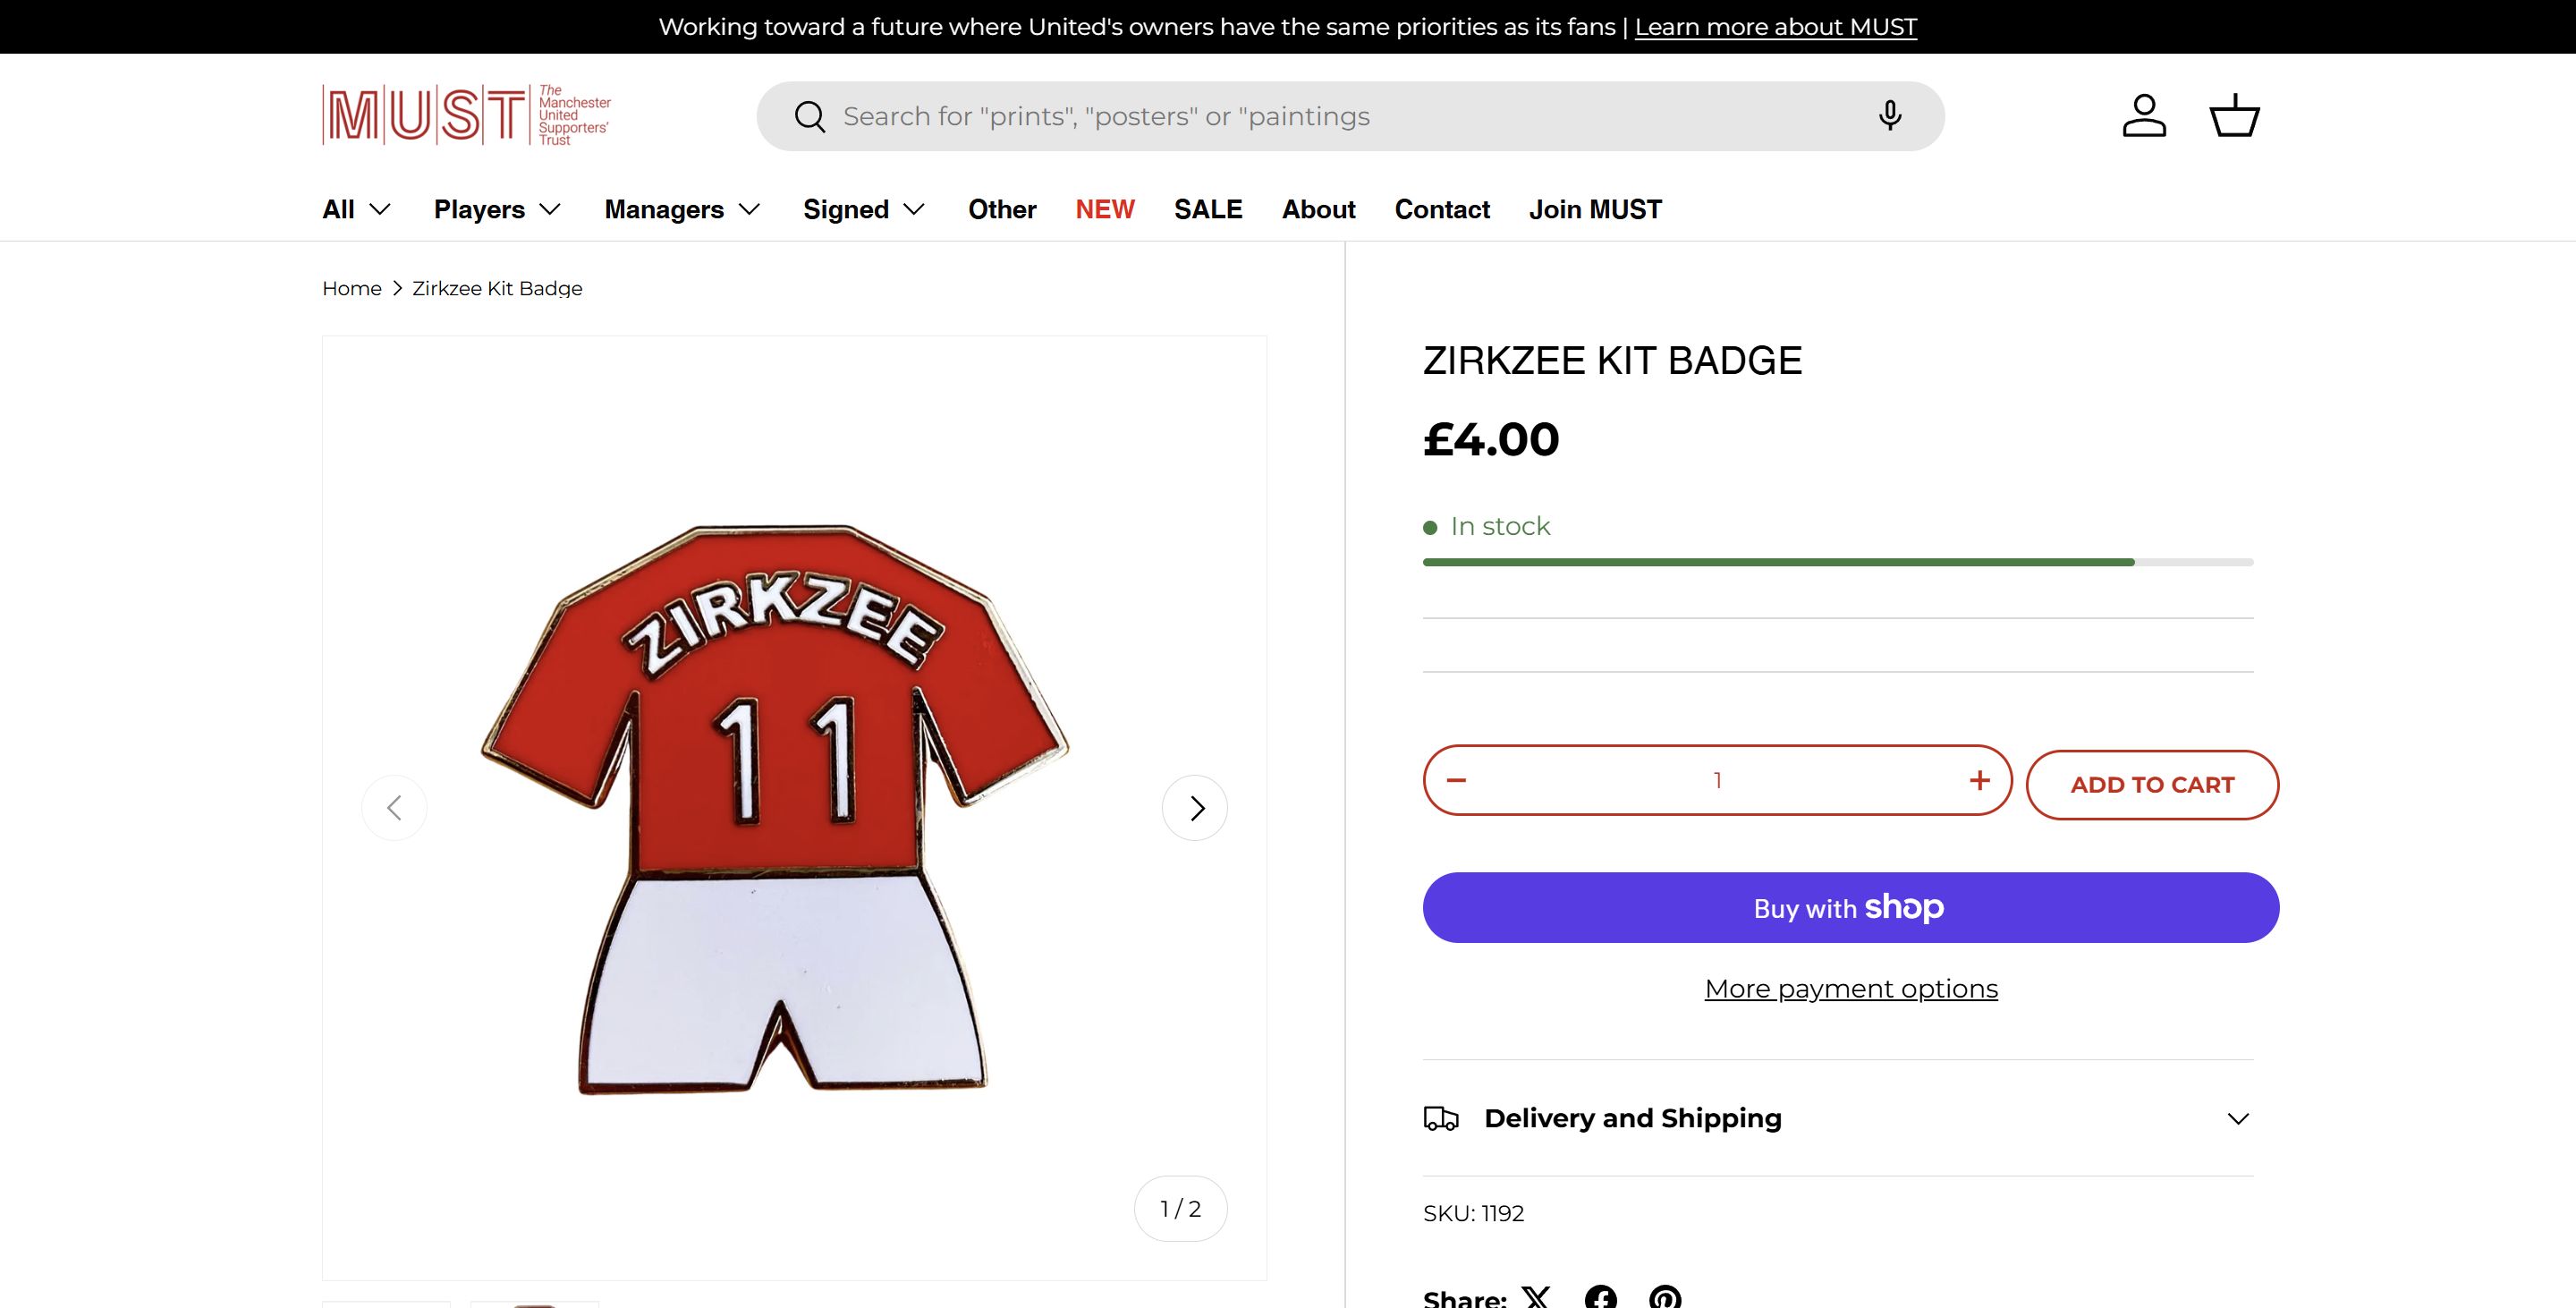
Task: Open the Players dropdown menu
Action: 497,209
